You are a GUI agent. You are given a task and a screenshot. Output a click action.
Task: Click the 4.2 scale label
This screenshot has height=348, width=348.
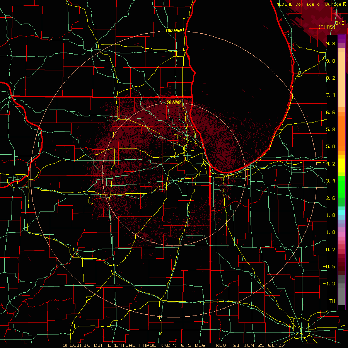pos(331,164)
